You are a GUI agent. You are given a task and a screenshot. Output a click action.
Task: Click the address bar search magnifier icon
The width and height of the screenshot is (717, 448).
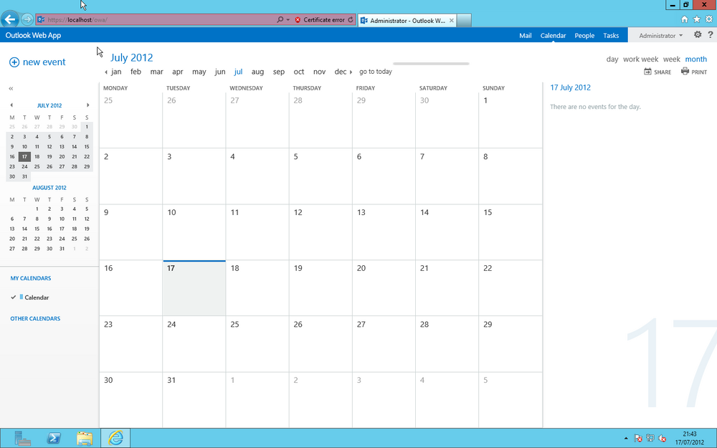pyautogui.click(x=280, y=19)
